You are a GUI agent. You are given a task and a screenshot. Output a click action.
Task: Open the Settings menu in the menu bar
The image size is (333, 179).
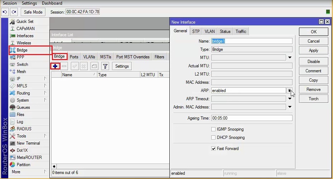(29, 3)
